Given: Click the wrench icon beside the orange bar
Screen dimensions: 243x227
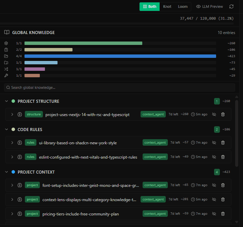Looking at the screenshot, I should click(6, 76).
